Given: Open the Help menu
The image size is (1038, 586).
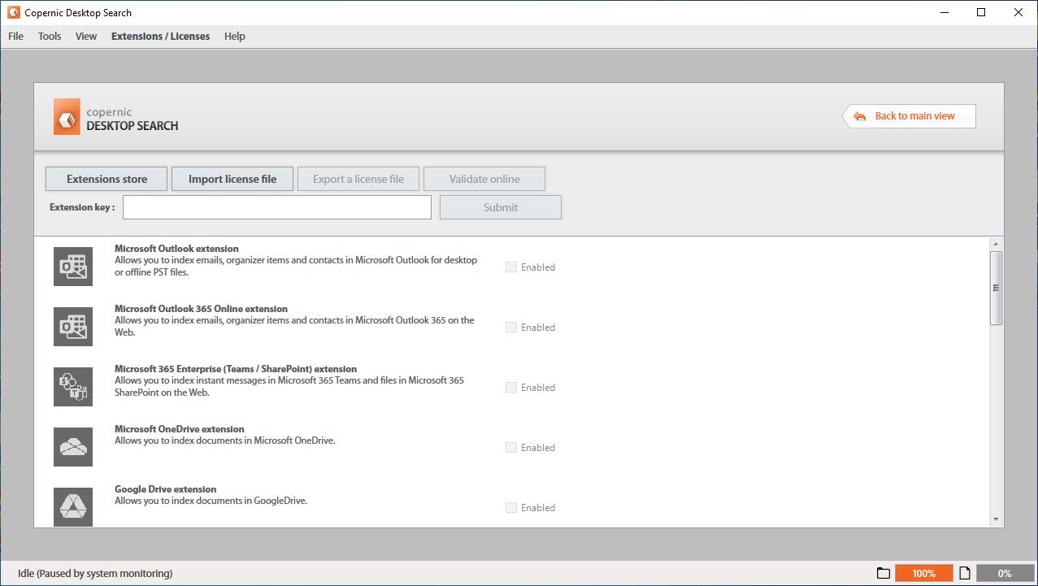Looking at the screenshot, I should coord(235,36).
